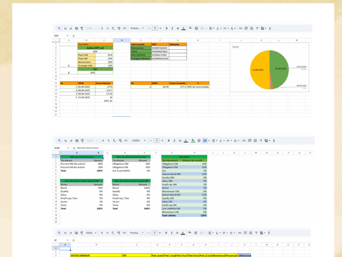
Task: Click insert link in the ACTIVE OFENSIVE sheet toolbar
Action: (x=240, y=233)
